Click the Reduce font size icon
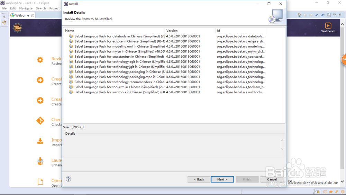The height and width of the screenshot is (195, 346). point(317,15)
